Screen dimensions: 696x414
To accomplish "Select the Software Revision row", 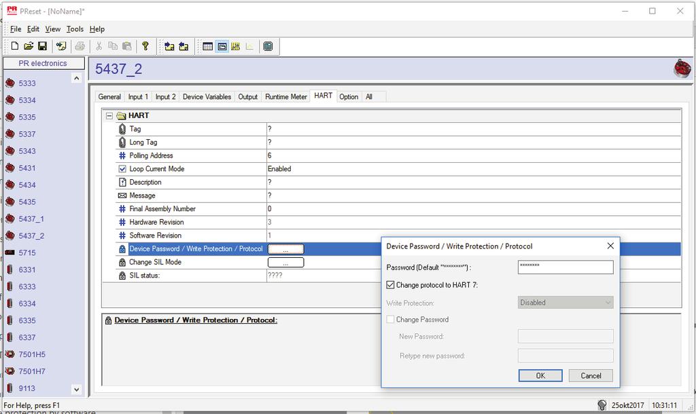I will point(398,236).
